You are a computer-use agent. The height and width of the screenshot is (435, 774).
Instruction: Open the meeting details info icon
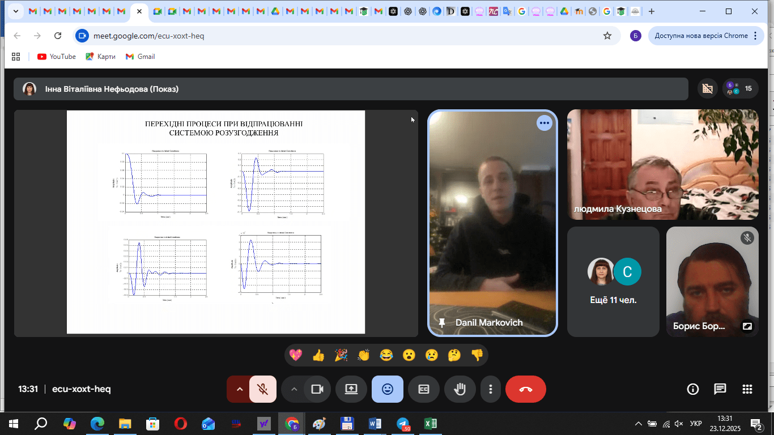pyautogui.click(x=692, y=389)
